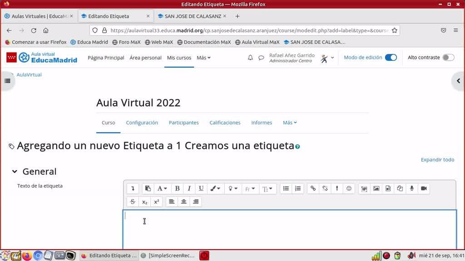
Task: Toggle italic formatting
Action: tap(189, 188)
